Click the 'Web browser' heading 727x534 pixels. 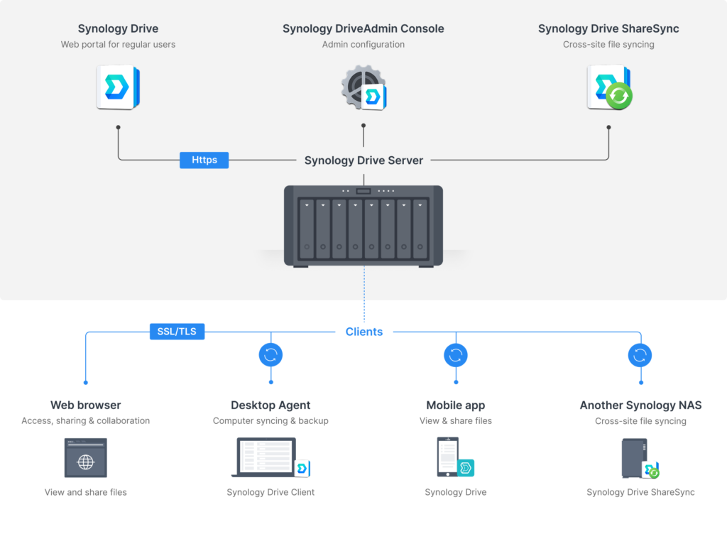click(86, 405)
